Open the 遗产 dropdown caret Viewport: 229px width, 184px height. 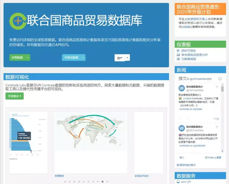pyautogui.click(x=127, y=58)
